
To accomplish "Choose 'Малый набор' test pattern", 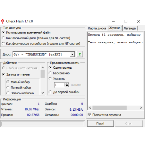I will 18,82.
